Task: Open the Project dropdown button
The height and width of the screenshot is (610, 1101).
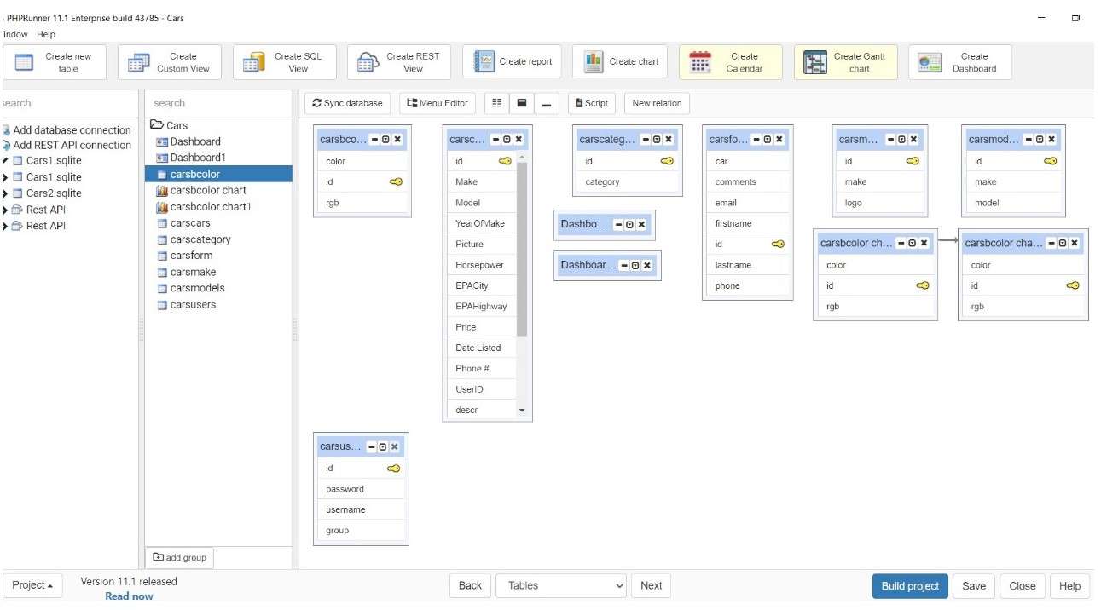Action: coord(32,585)
